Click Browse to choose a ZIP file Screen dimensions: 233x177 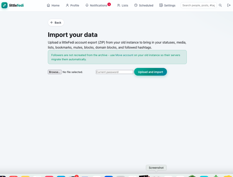coord(55,72)
